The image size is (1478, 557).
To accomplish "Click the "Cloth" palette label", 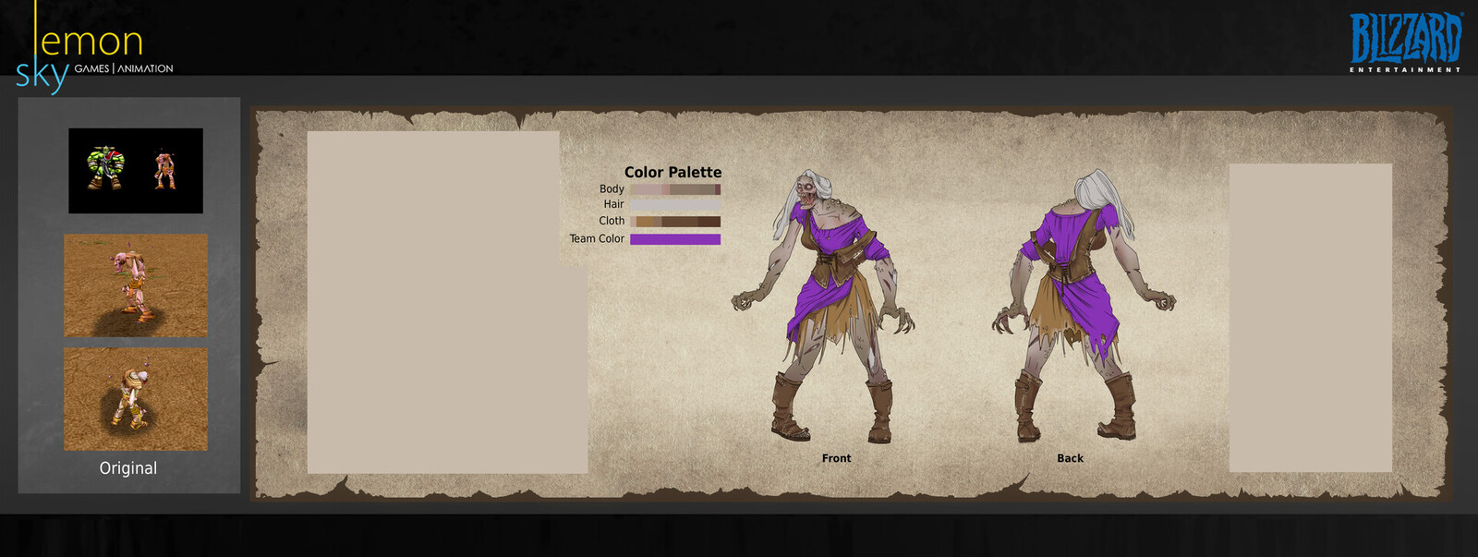I will tap(612, 221).
